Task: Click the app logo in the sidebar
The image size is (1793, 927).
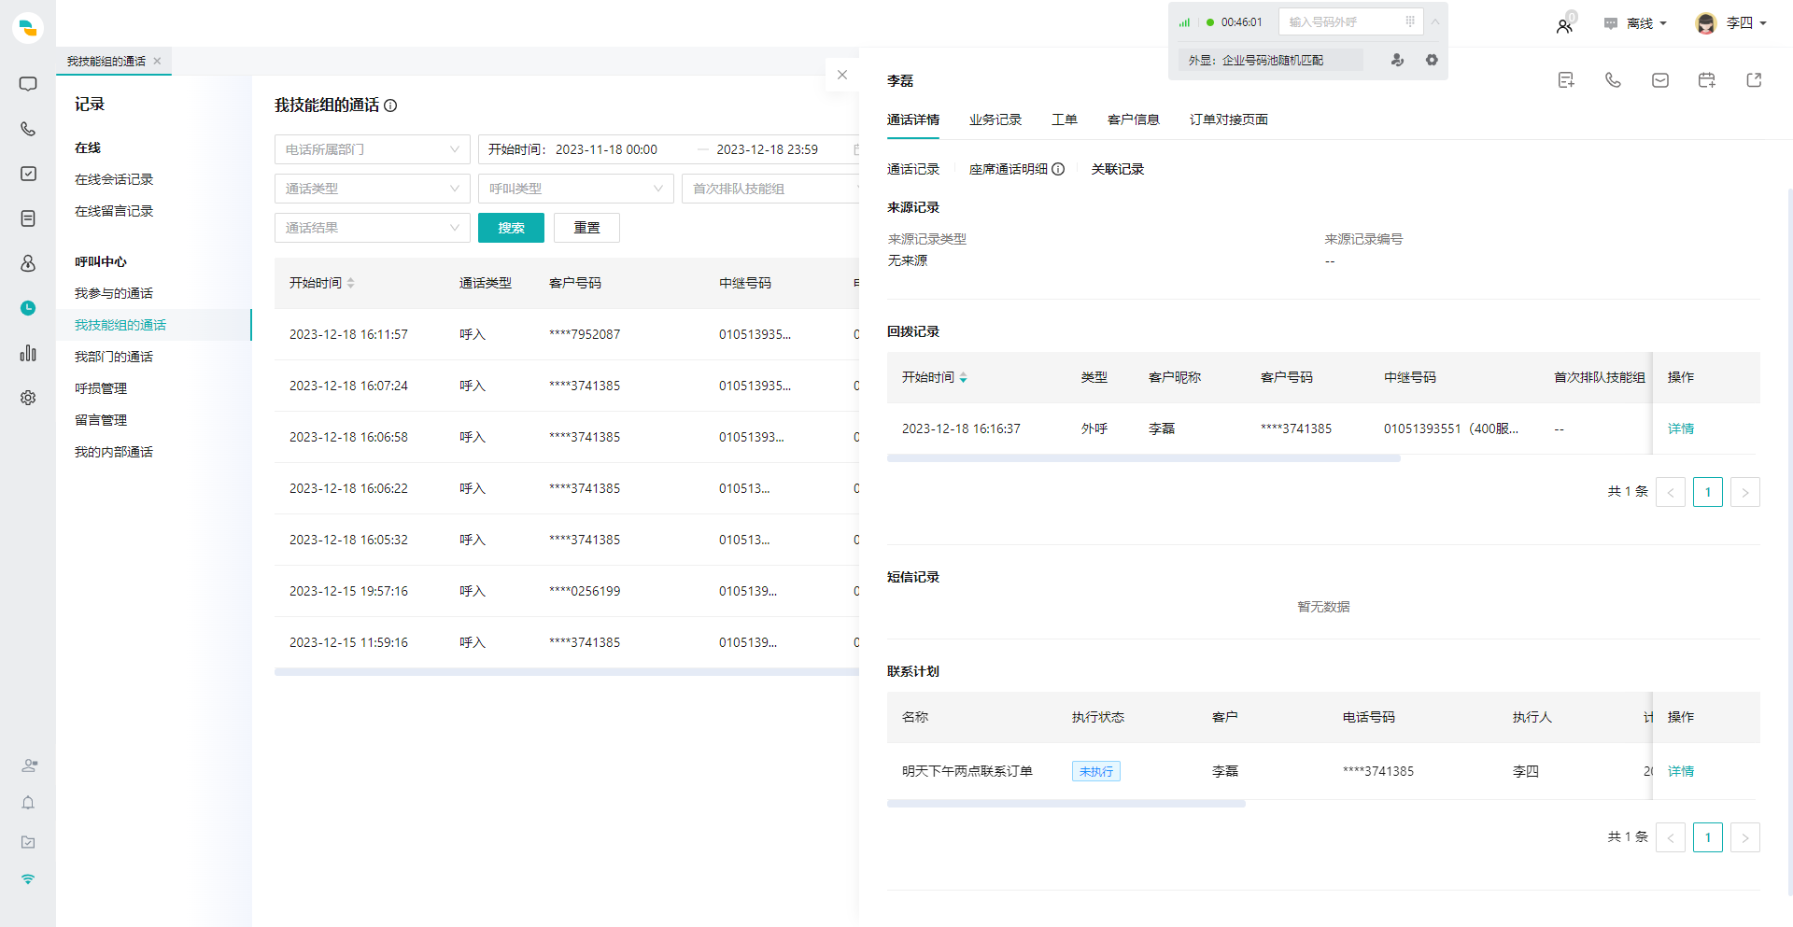Action: [x=28, y=28]
